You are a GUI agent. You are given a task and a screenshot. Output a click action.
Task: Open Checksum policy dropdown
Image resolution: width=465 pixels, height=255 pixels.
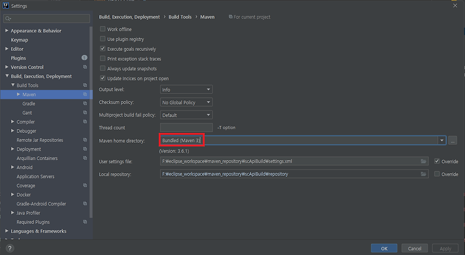[186, 102]
